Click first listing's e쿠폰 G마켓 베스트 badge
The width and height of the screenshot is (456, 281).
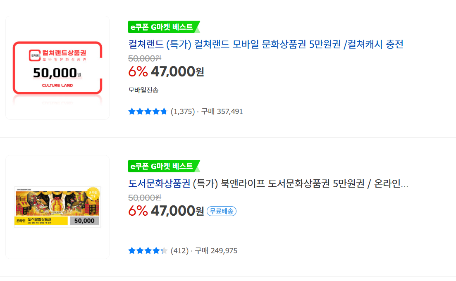click(x=162, y=27)
